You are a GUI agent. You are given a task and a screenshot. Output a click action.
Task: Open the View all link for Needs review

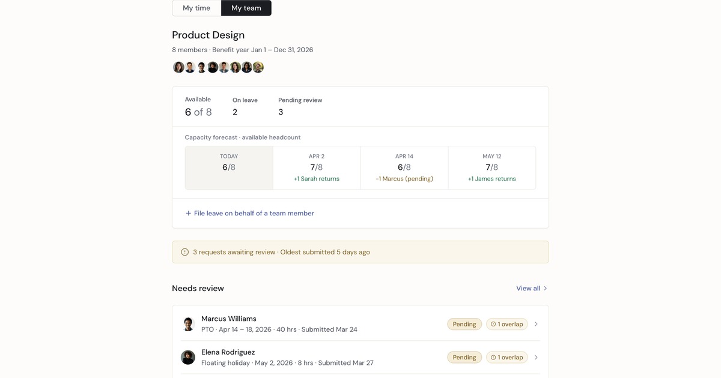coord(528,289)
